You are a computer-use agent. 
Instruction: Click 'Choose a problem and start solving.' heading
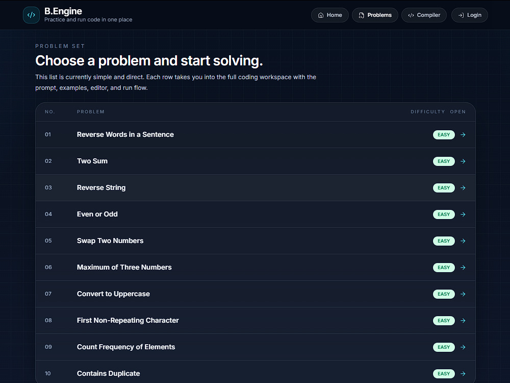pyautogui.click(x=149, y=61)
